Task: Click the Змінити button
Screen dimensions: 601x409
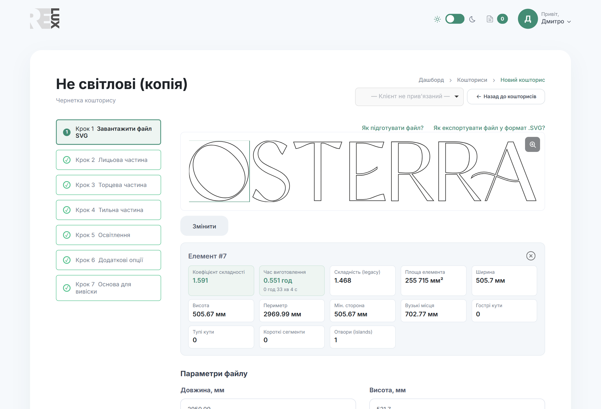Action: click(204, 226)
